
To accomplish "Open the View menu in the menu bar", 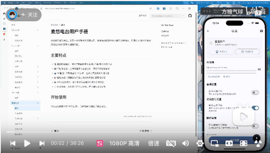I will point(30,3).
